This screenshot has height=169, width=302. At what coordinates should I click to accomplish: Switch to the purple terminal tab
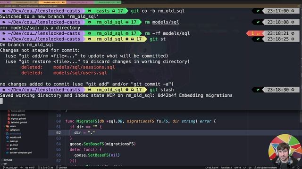80,2
